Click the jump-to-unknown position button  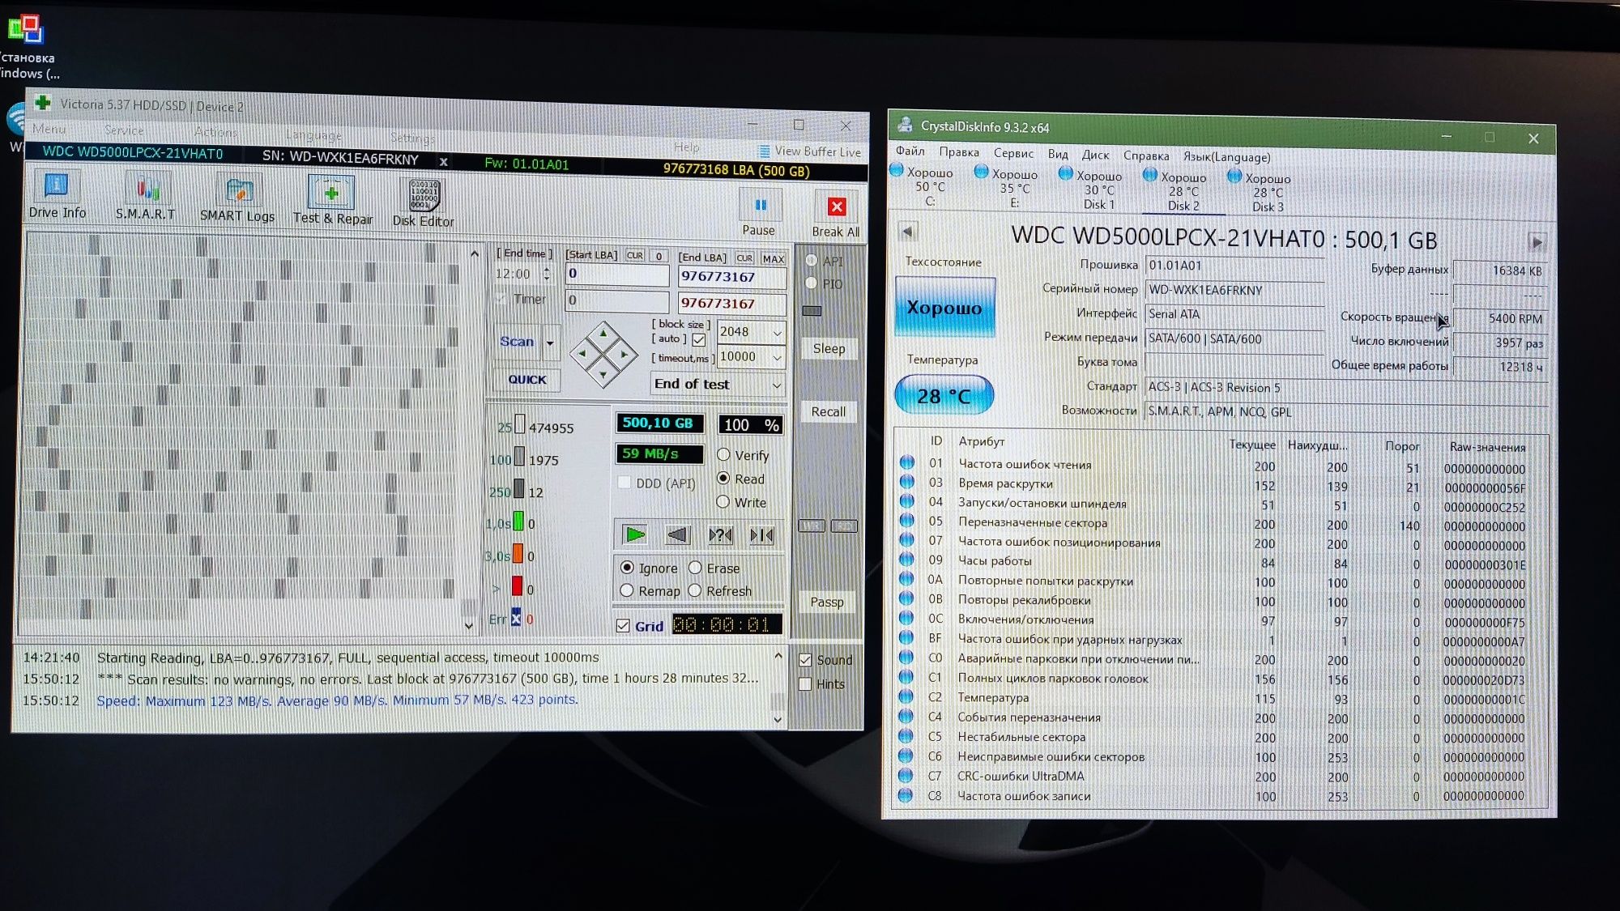[x=720, y=534]
